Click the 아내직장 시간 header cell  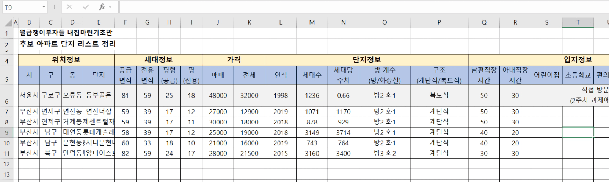515,75
